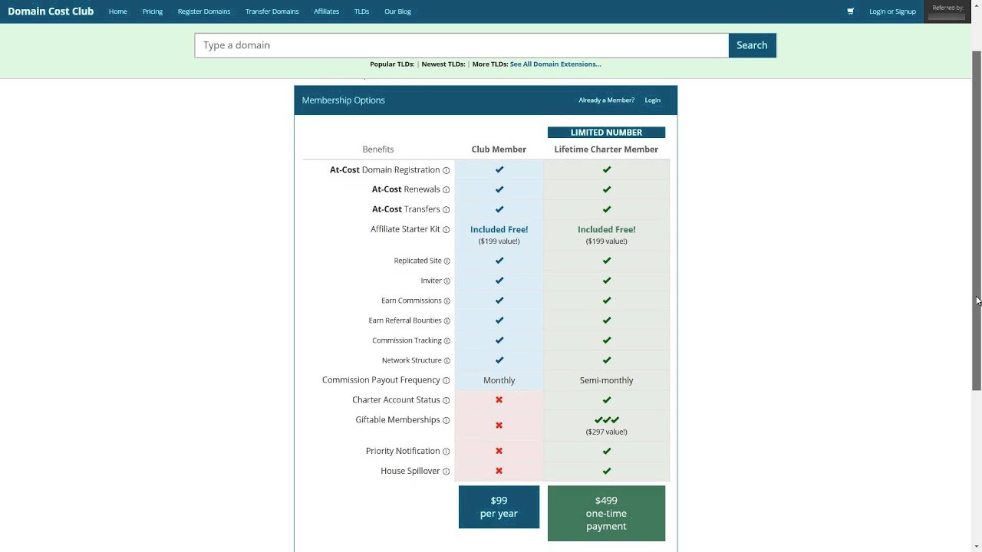Click info icon beside Earn Referral Bounties

tap(447, 321)
